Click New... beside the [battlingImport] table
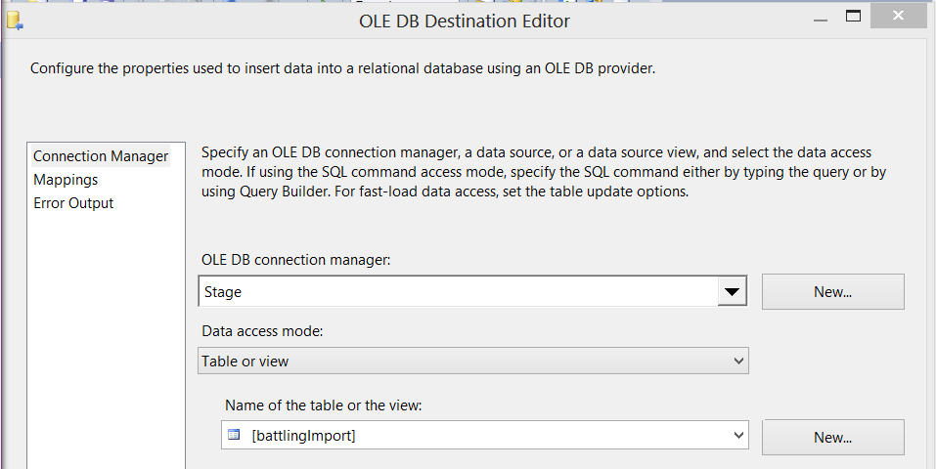Viewport: 936px width, 469px height. pos(832,438)
